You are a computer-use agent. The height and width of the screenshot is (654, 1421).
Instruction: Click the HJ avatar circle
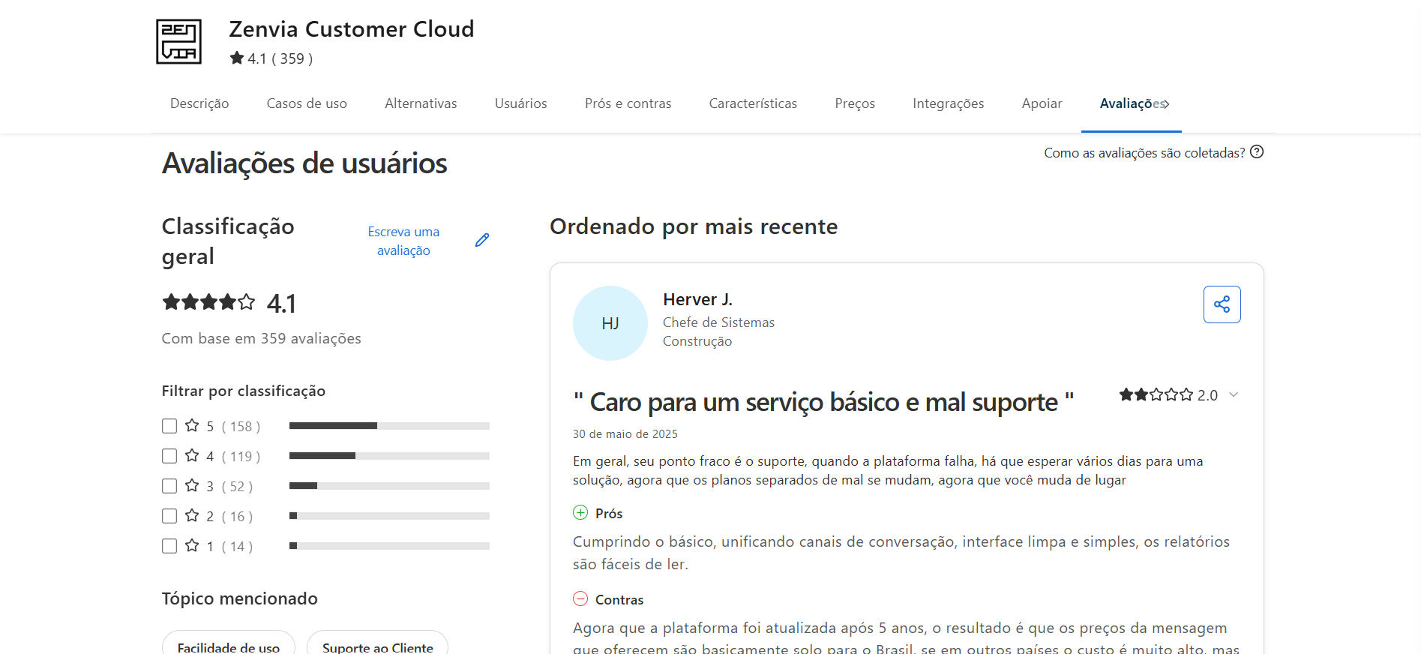(x=610, y=323)
